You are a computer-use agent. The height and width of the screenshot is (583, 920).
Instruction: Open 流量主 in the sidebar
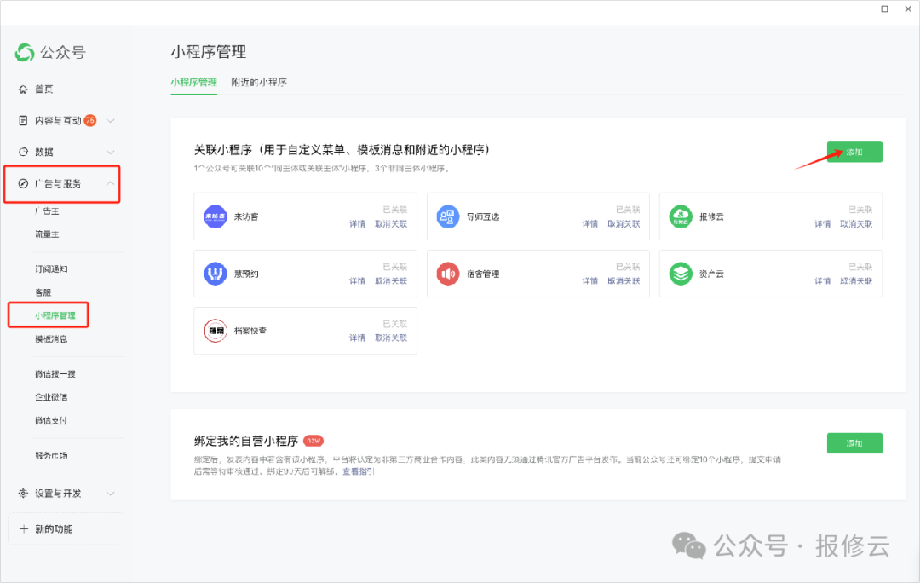[47, 234]
